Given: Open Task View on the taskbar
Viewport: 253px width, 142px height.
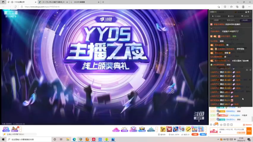Looking at the screenshot, I should pyautogui.click(x=61, y=139).
